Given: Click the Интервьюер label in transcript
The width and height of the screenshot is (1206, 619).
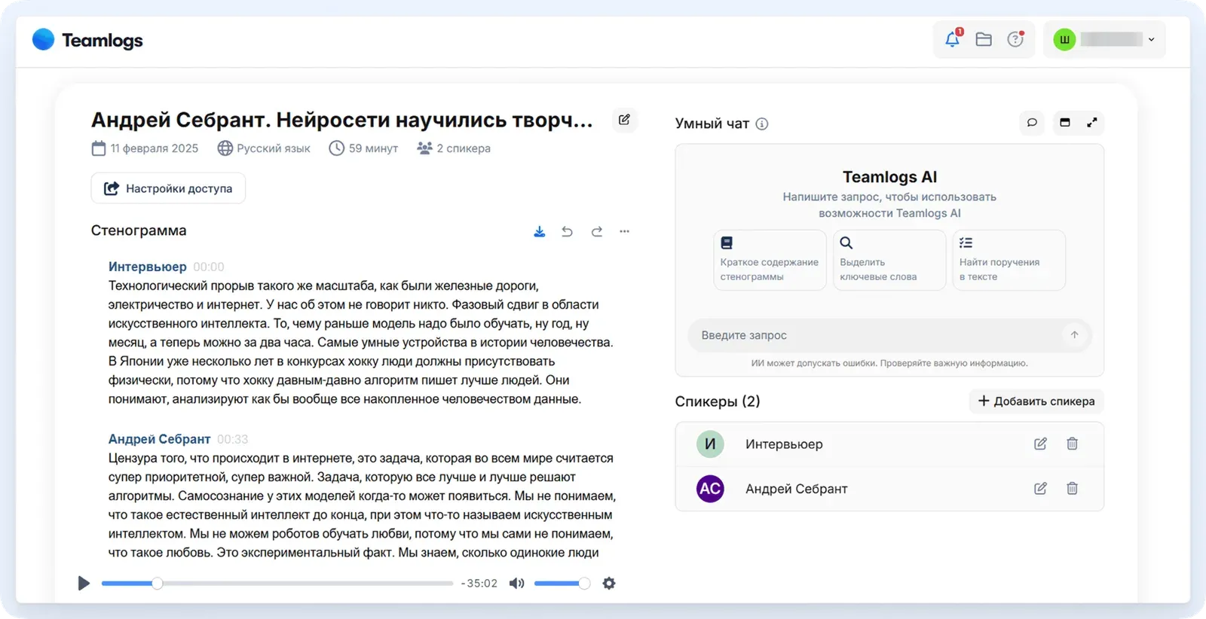Looking at the screenshot, I should 147,267.
